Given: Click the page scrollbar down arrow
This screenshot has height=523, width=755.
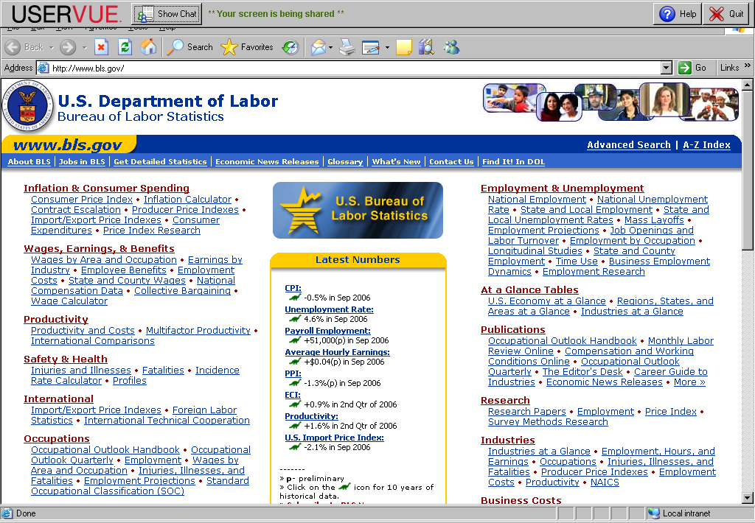Looking at the screenshot, I should click(x=748, y=498).
